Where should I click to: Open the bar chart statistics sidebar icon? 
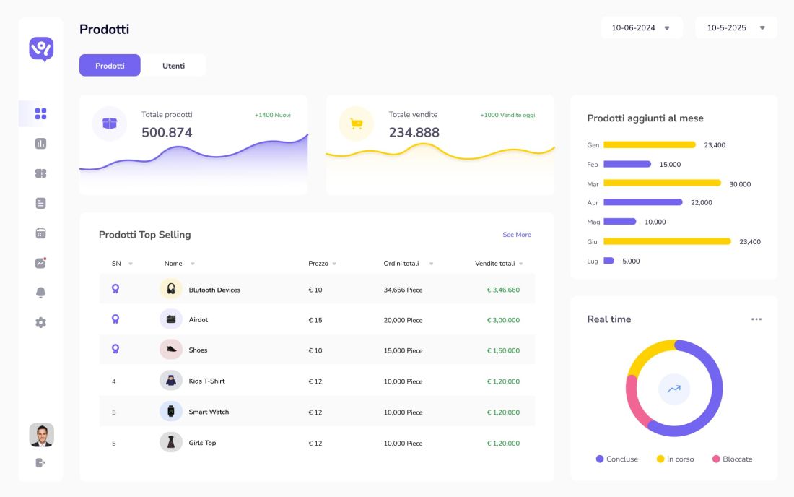pyautogui.click(x=40, y=144)
